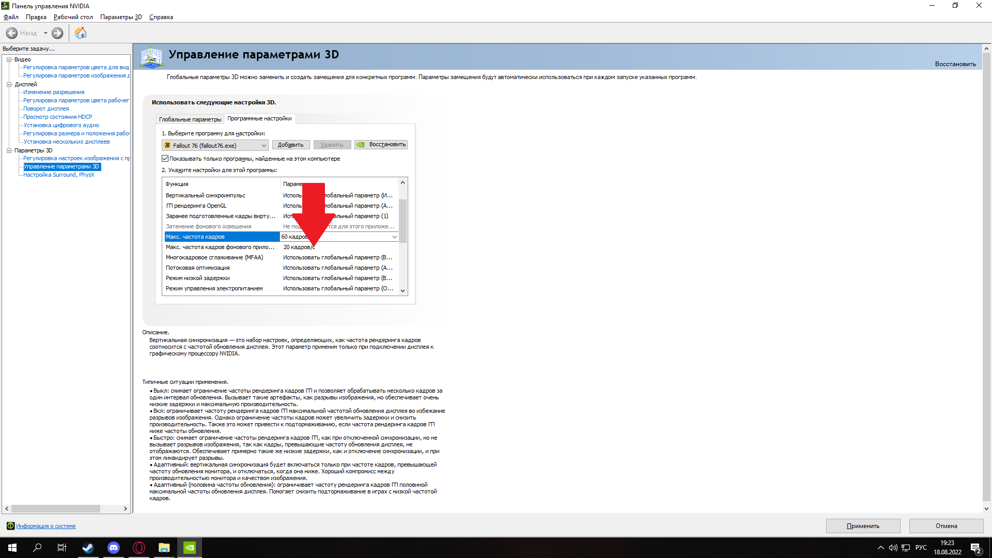Viewport: 992px width, 558px height.
Task: Toggle 'show only programs found' checkbox
Action: [x=165, y=159]
